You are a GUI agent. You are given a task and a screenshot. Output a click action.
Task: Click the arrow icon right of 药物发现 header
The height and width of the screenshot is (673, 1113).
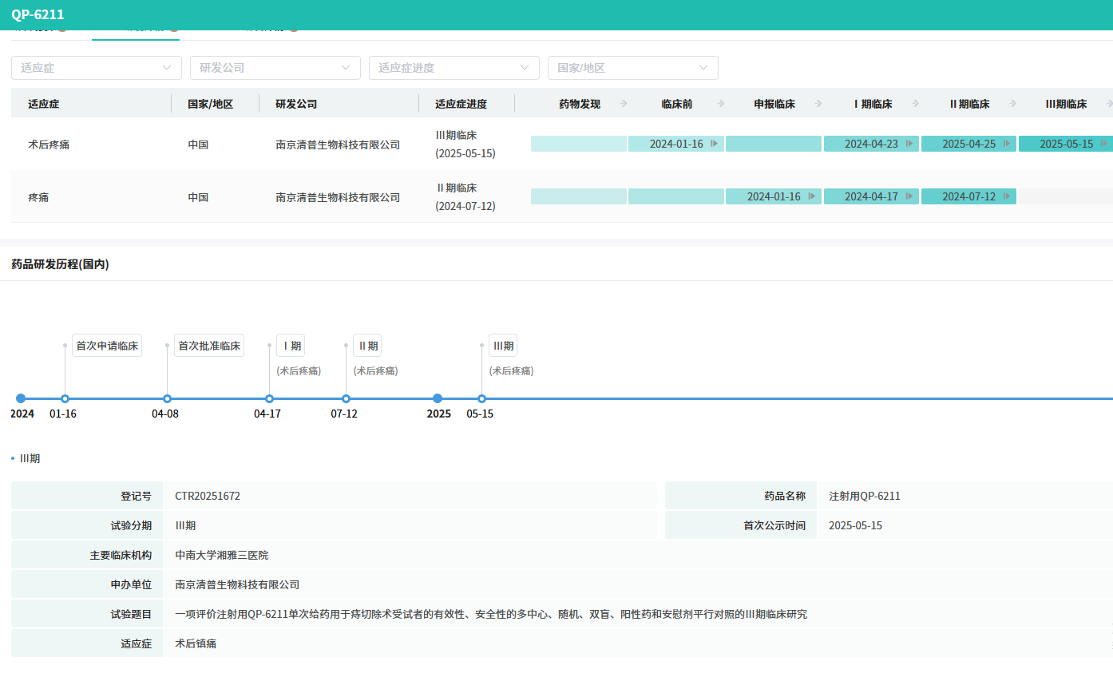click(624, 104)
